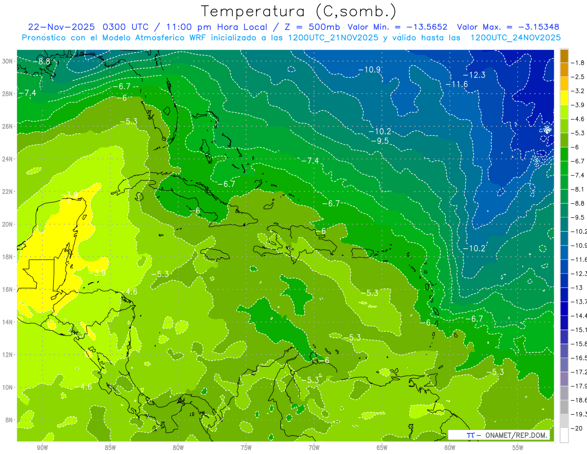This screenshot has height=454, width=587.
Task: Click the '-9.5' contour label on the map
Action: (x=380, y=141)
